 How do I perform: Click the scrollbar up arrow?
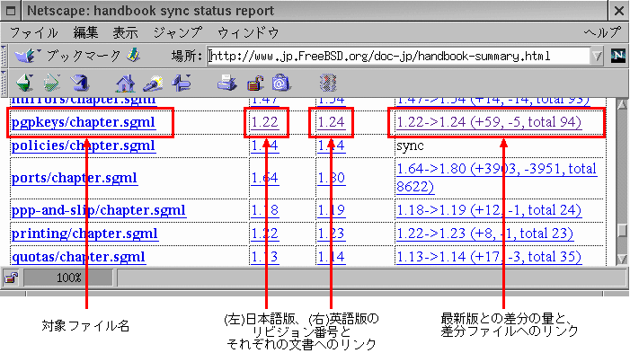tap(622, 104)
